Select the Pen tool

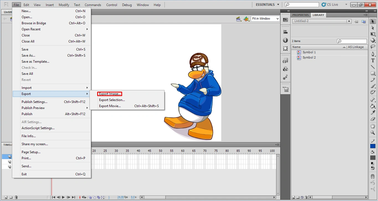click(x=373, y=54)
